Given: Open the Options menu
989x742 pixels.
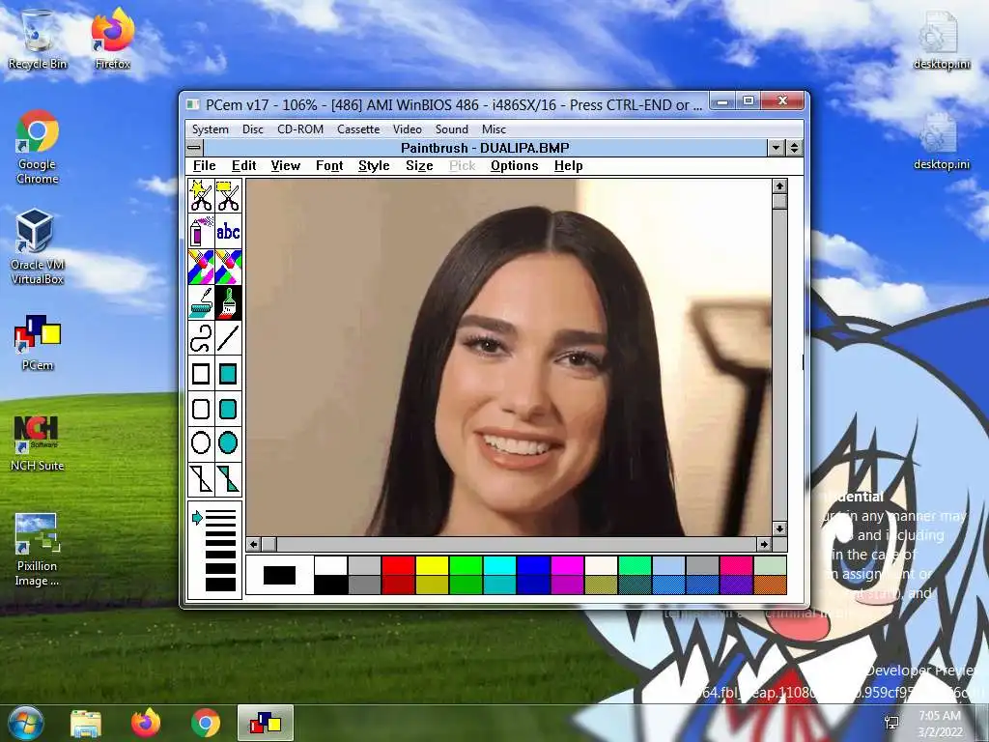Looking at the screenshot, I should click(x=514, y=165).
